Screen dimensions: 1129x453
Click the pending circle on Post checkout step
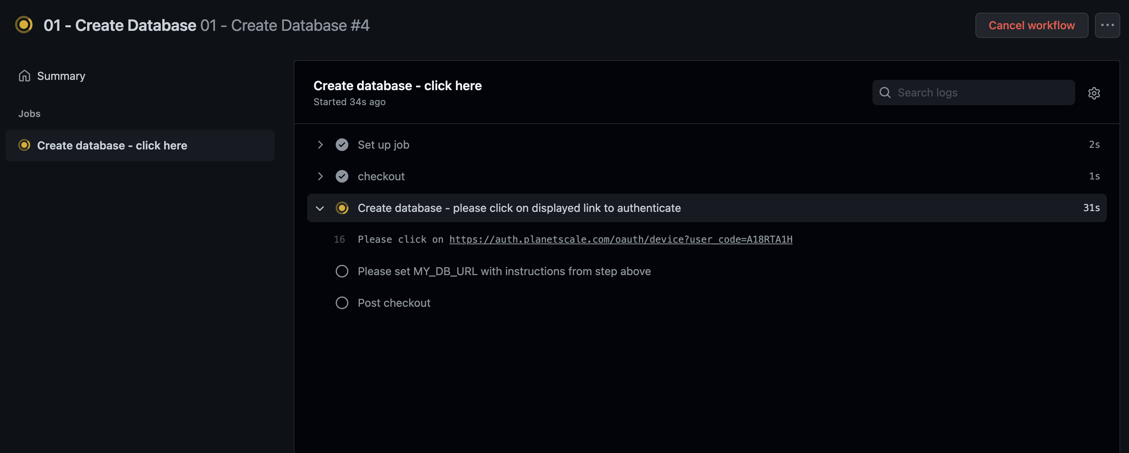pos(342,302)
